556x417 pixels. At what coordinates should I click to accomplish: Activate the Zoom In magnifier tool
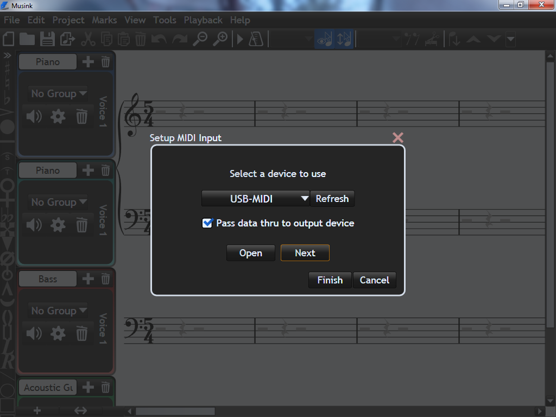tap(222, 39)
